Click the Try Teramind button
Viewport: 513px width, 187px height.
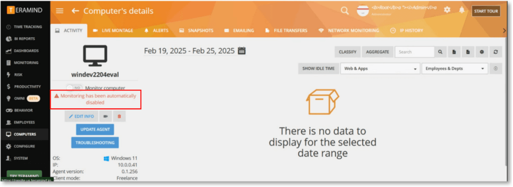[x=25, y=175]
